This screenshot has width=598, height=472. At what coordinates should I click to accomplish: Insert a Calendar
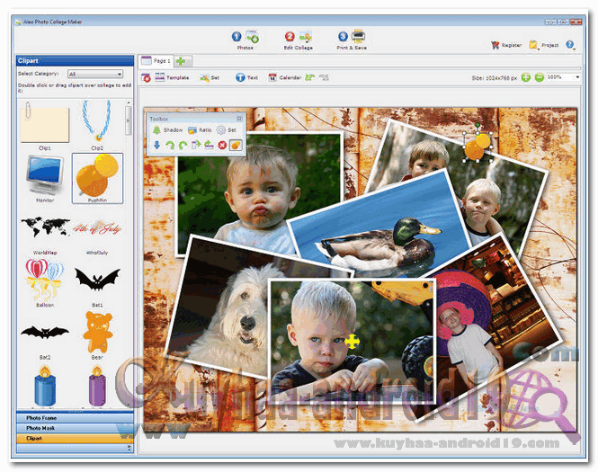pyautogui.click(x=284, y=78)
